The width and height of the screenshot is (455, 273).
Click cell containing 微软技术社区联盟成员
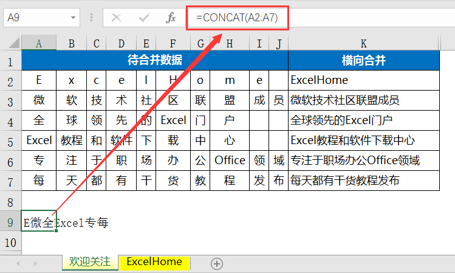364,100
